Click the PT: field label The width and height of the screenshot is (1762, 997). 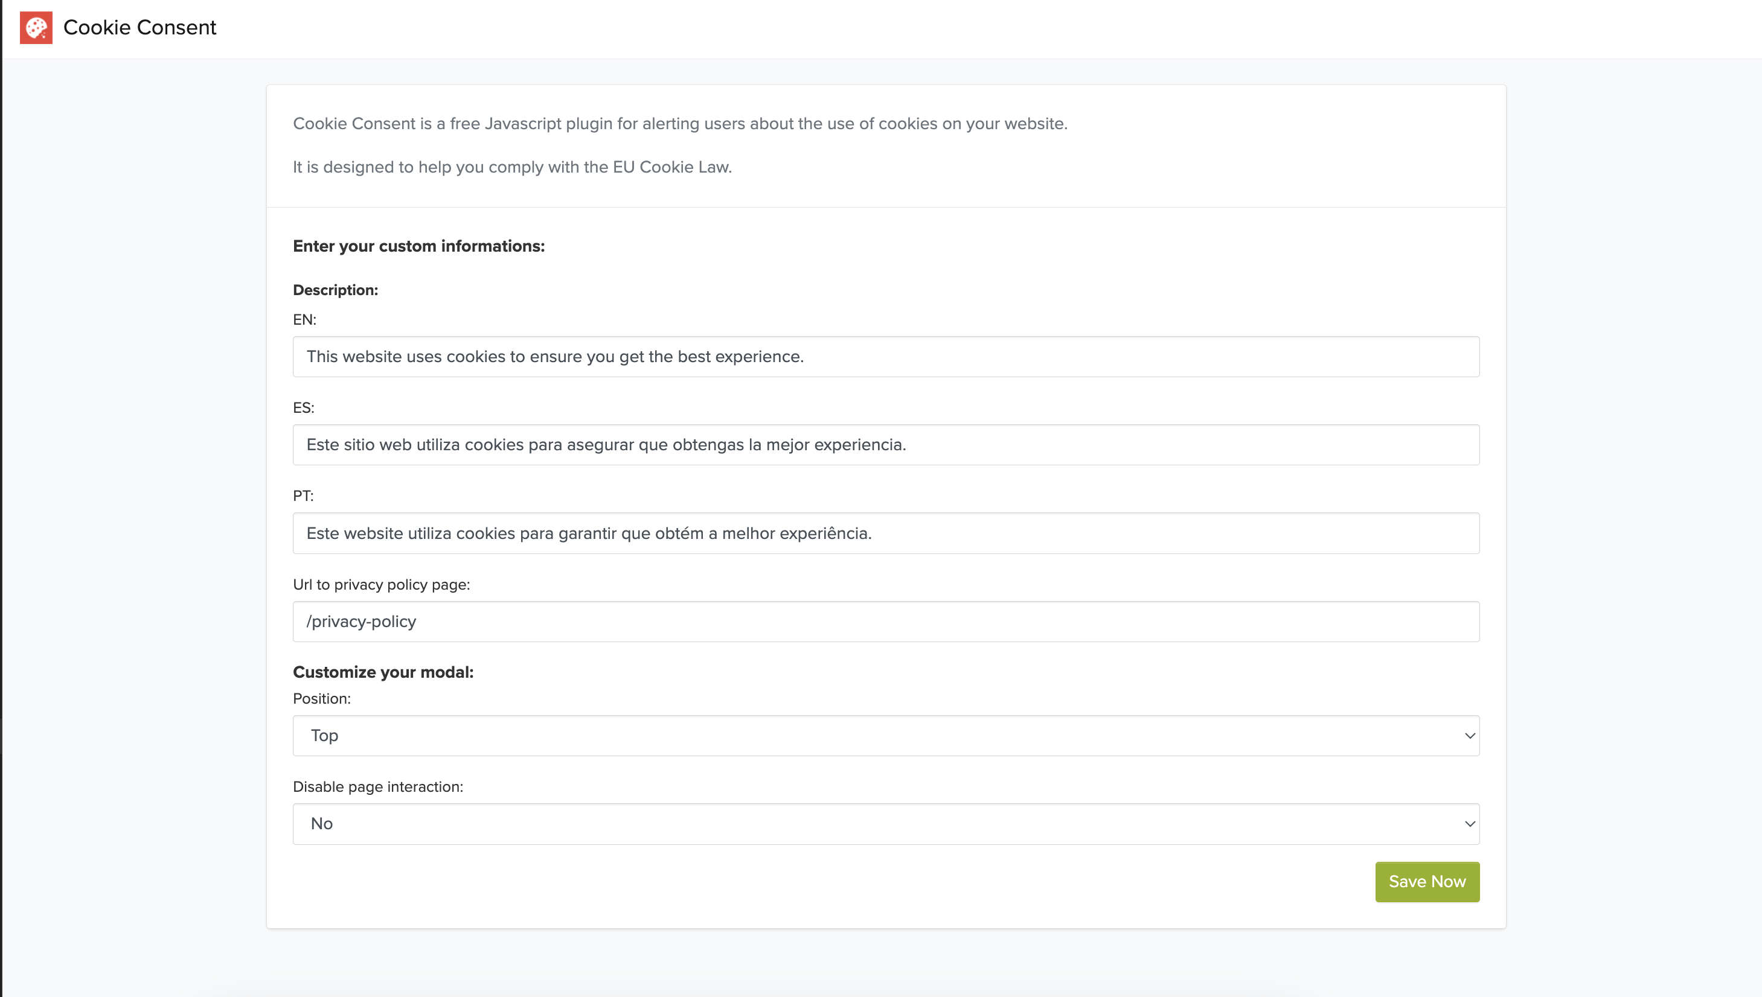304,497
